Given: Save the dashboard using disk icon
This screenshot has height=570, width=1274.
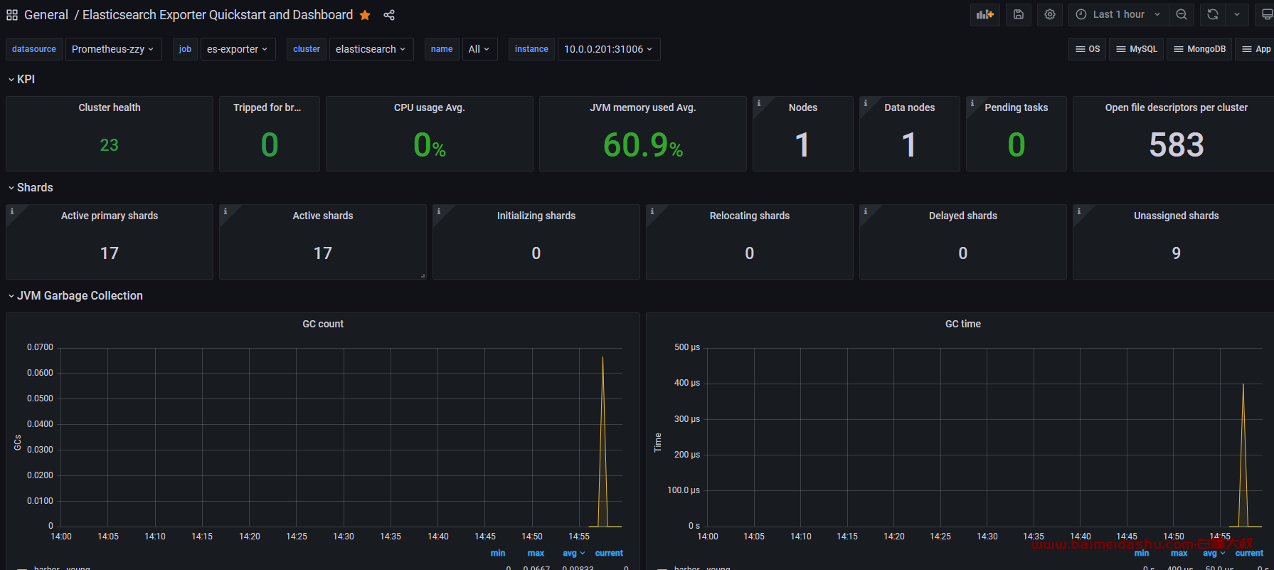Looking at the screenshot, I should pos(1019,14).
